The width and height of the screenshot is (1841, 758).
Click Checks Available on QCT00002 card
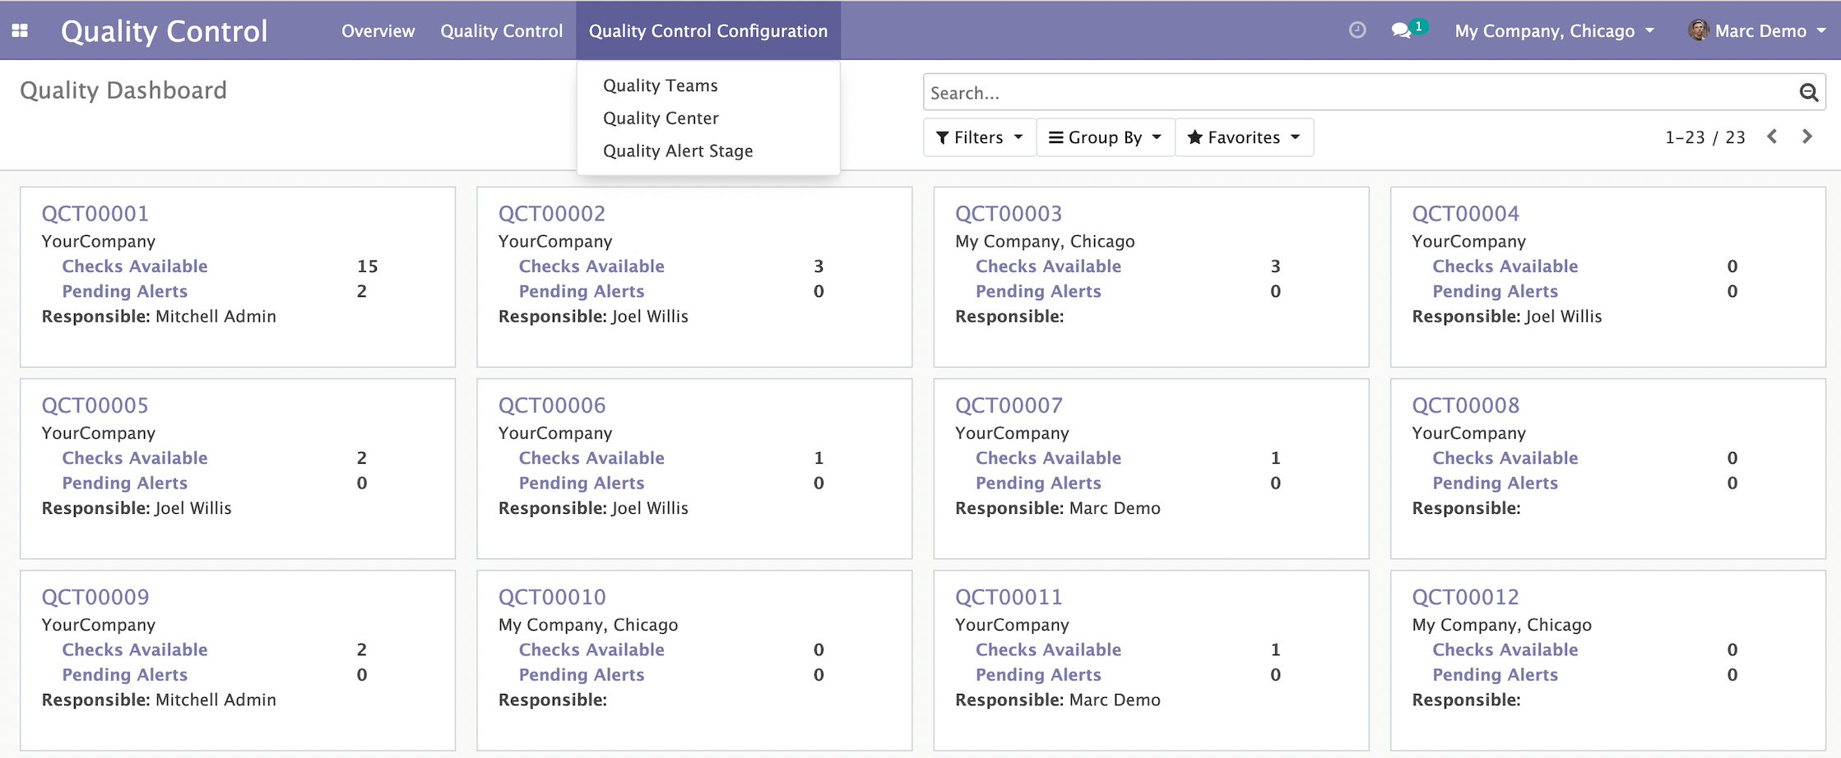pyautogui.click(x=591, y=266)
